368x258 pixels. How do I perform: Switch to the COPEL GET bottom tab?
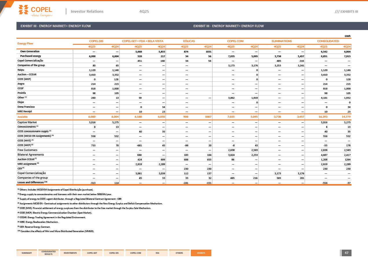[92, 253]
